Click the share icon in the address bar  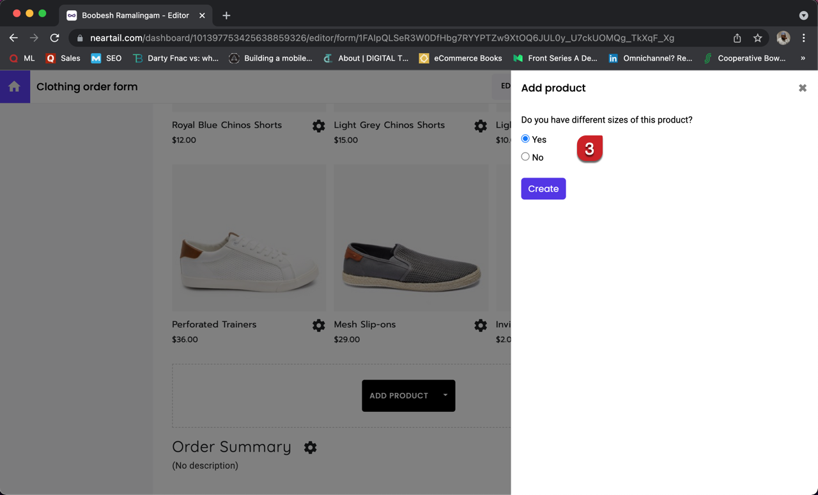(x=737, y=38)
